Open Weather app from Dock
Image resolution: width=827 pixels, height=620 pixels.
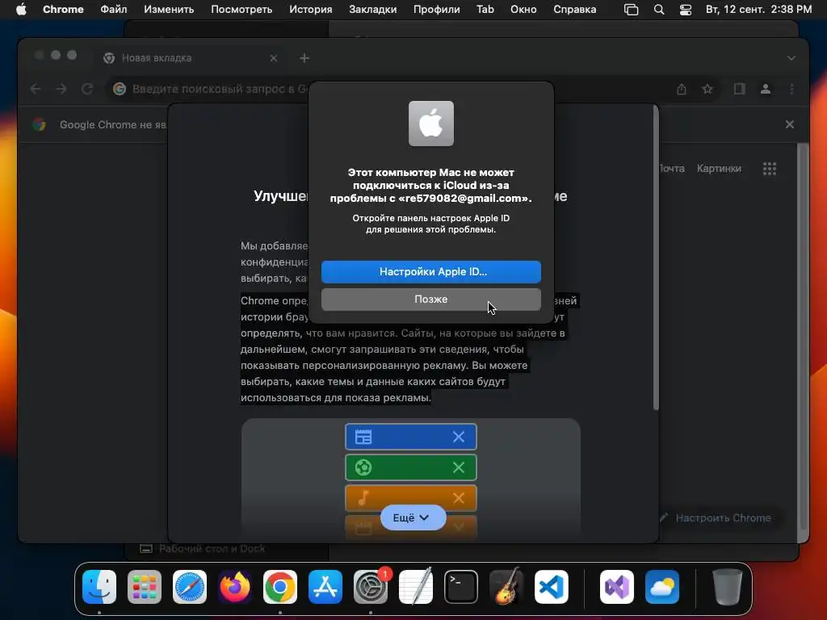[x=662, y=587]
